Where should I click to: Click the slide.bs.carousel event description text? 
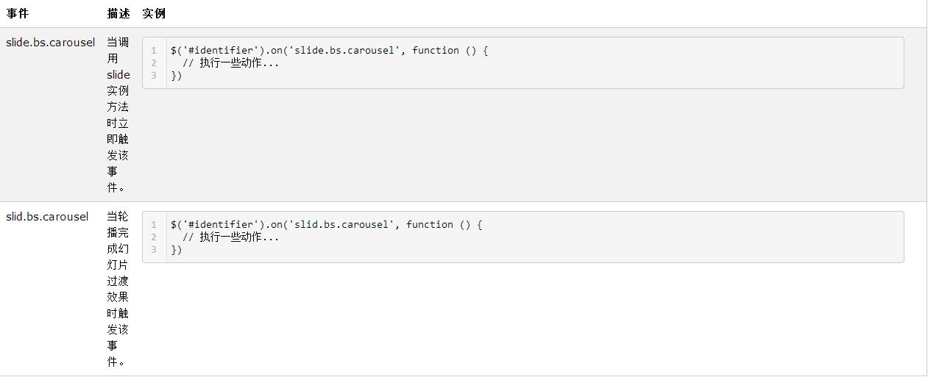[x=118, y=115]
